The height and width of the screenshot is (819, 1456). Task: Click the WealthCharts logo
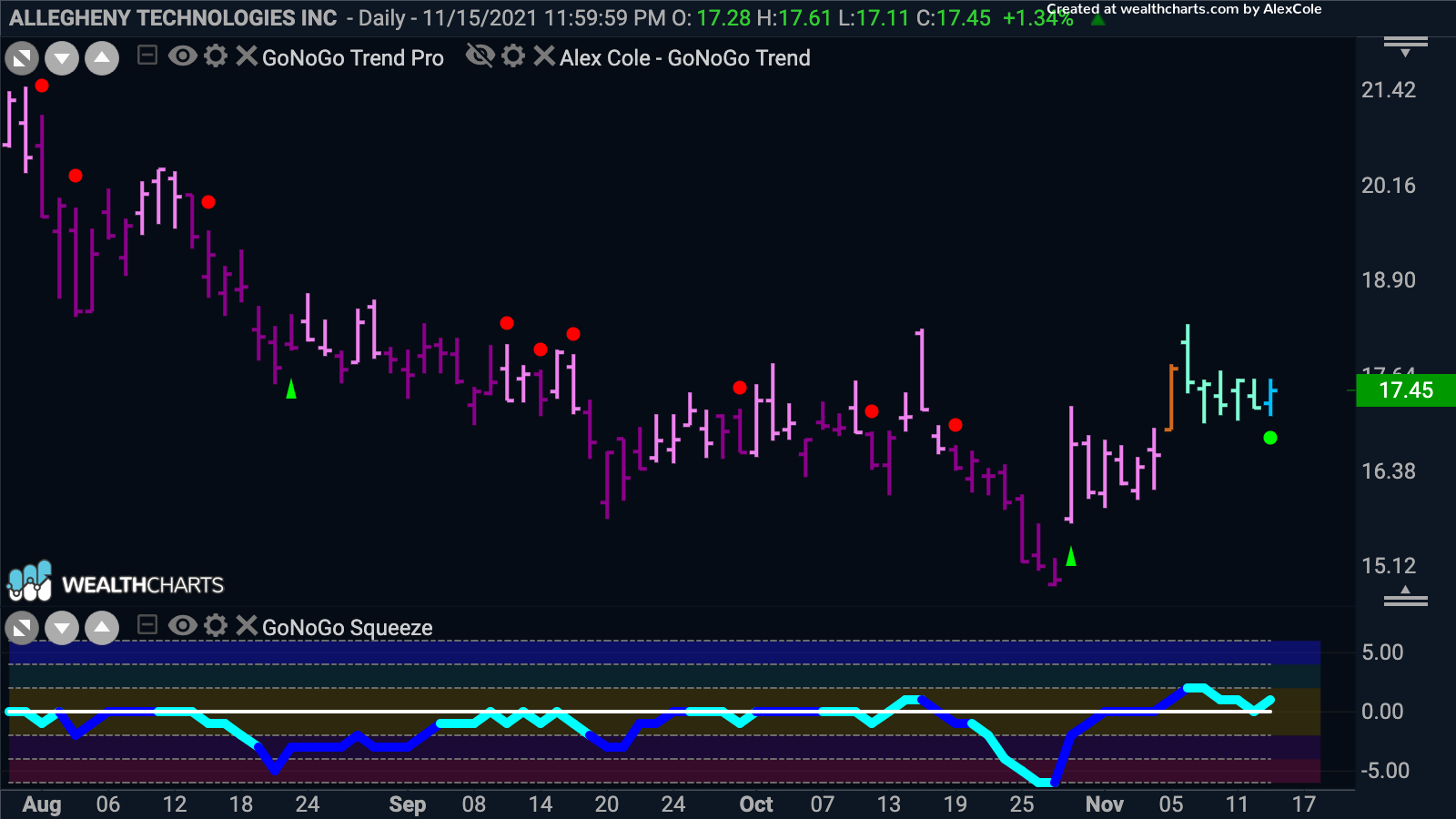pyautogui.click(x=116, y=582)
